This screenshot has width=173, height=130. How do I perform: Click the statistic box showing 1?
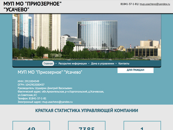142,125
